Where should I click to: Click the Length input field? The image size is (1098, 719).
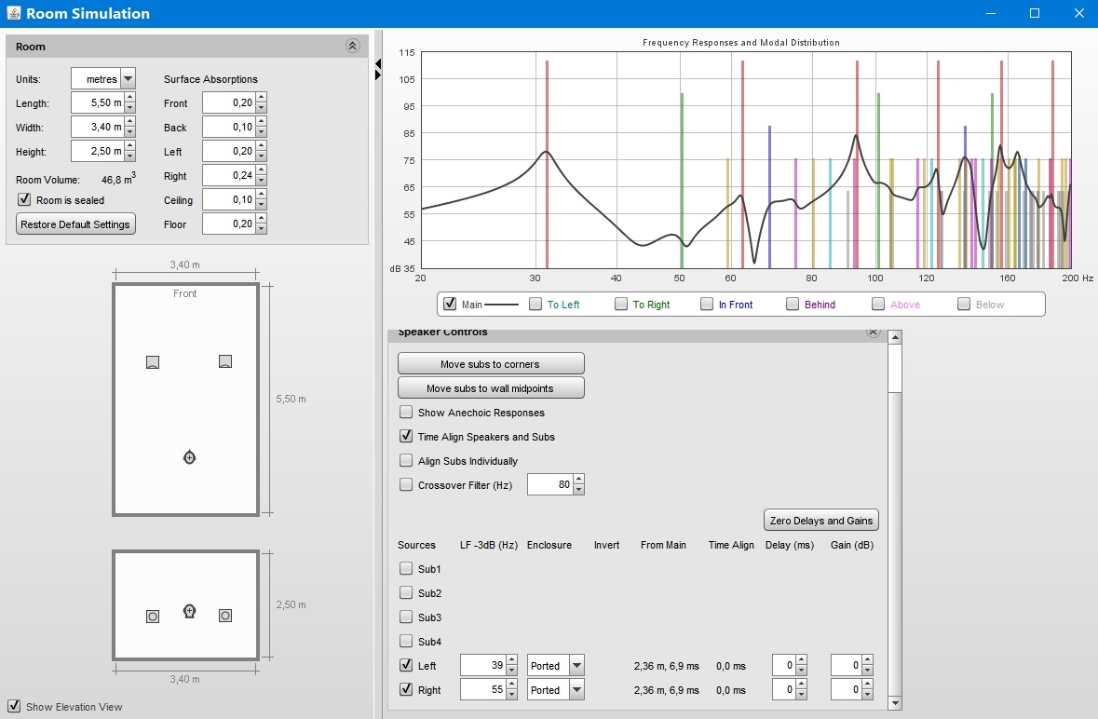(97, 103)
